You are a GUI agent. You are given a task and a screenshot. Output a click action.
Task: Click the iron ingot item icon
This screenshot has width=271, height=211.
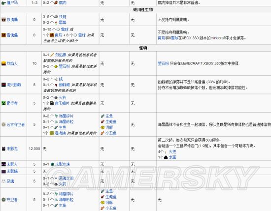pos(56,17)
